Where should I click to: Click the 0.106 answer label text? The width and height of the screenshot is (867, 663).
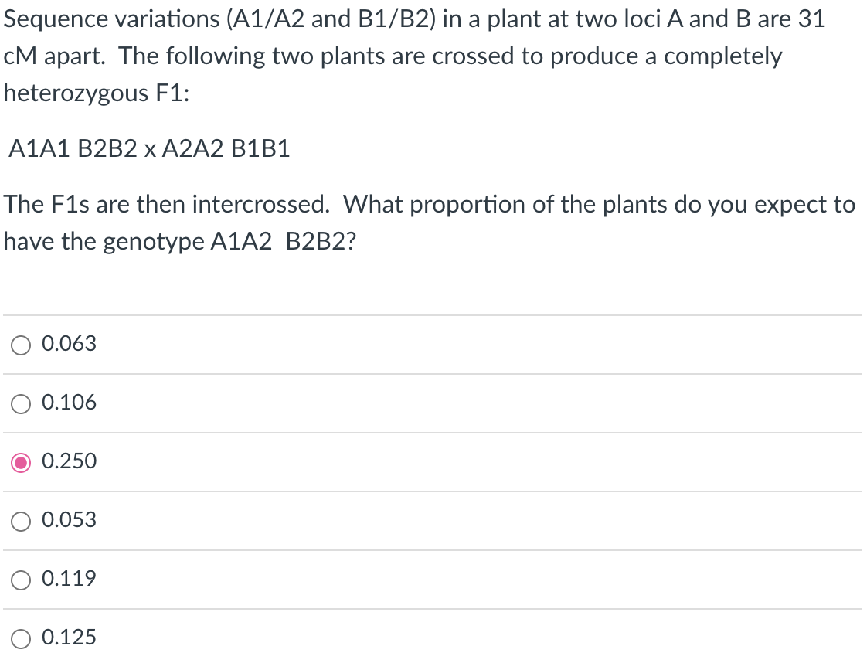(68, 403)
